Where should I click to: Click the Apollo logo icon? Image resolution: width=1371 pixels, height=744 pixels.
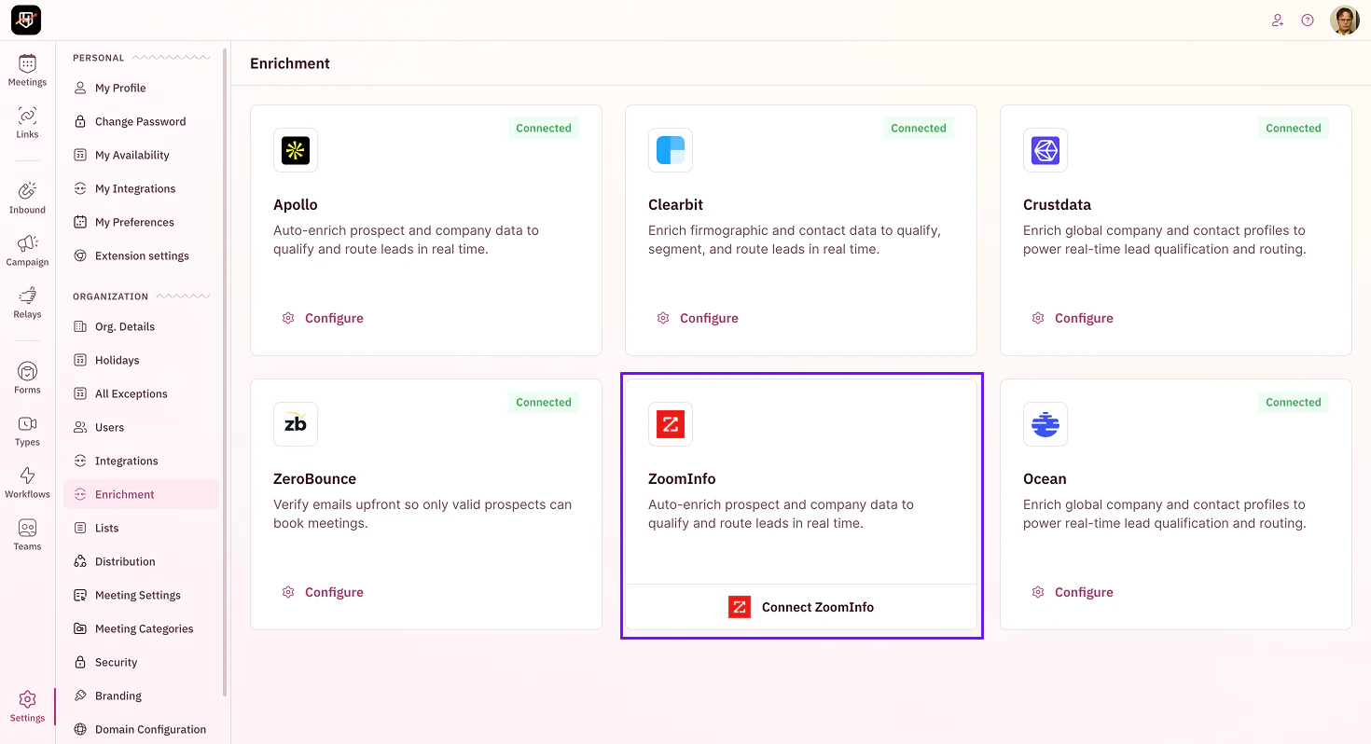tap(296, 150)
